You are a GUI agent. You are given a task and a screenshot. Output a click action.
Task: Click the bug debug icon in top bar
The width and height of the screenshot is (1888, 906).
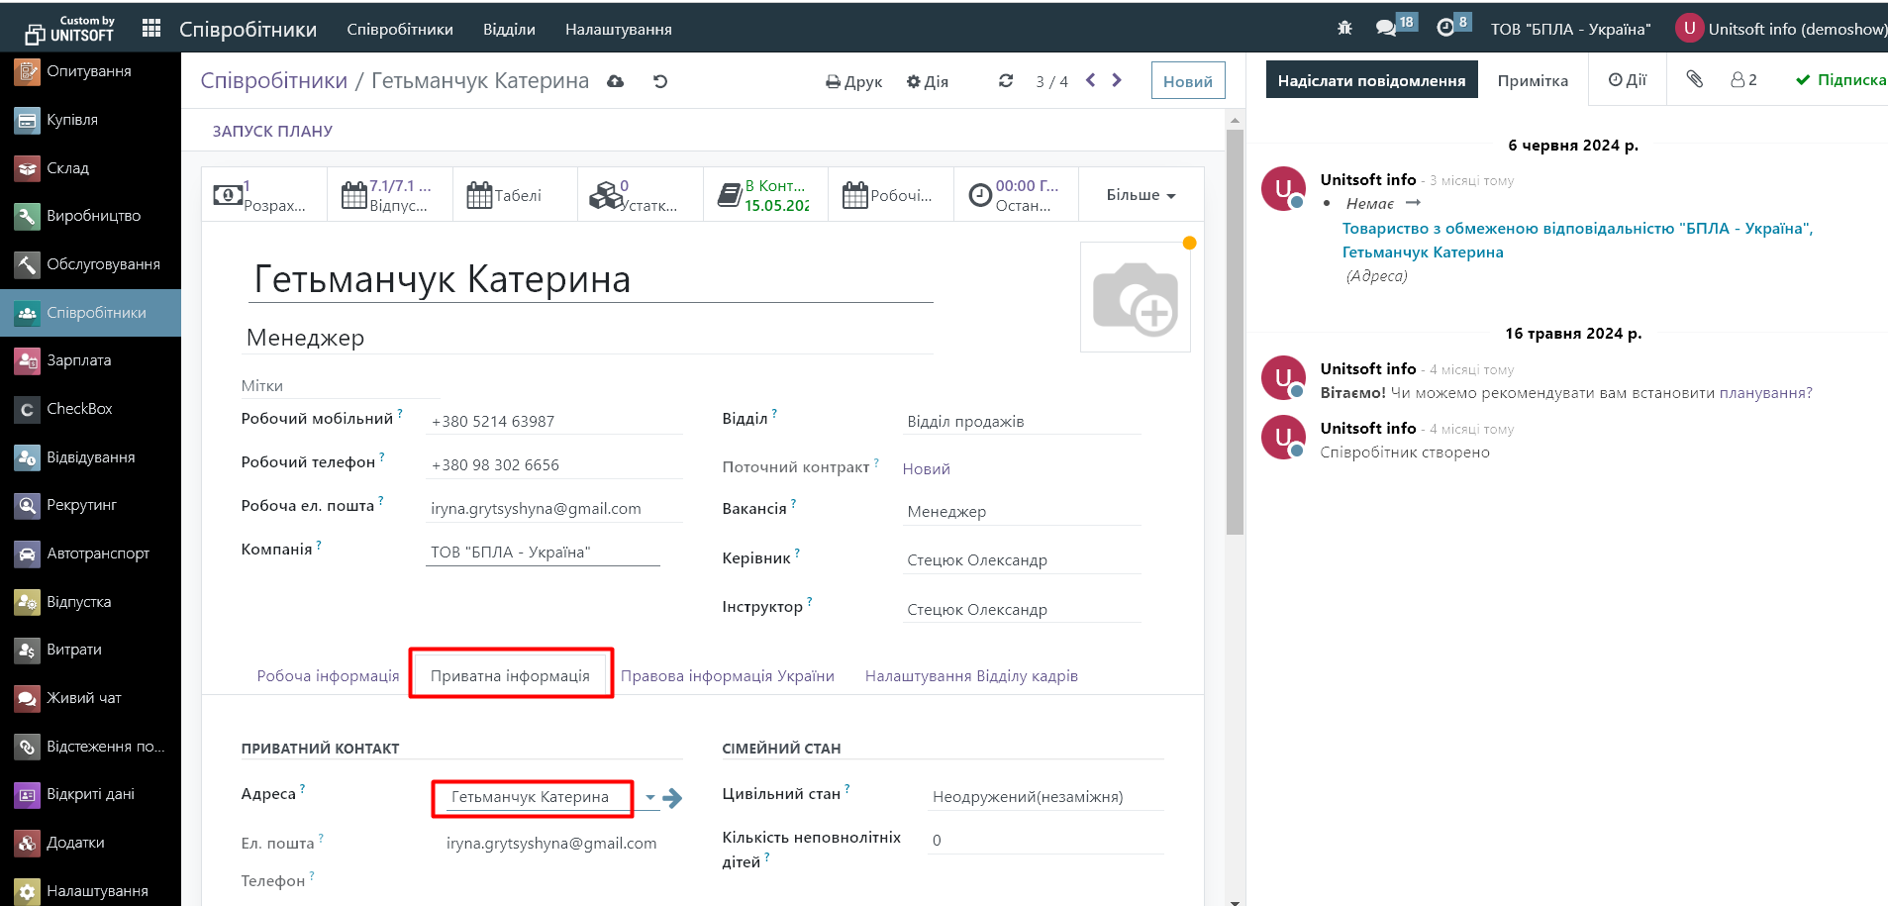pos(1344,29)
